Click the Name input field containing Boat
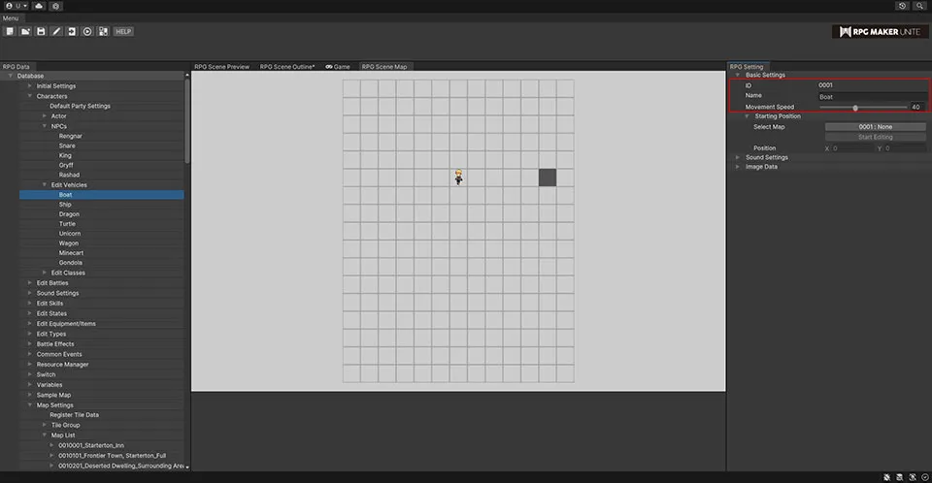Viewport: 932px width, 483px height. pos(872,96)
